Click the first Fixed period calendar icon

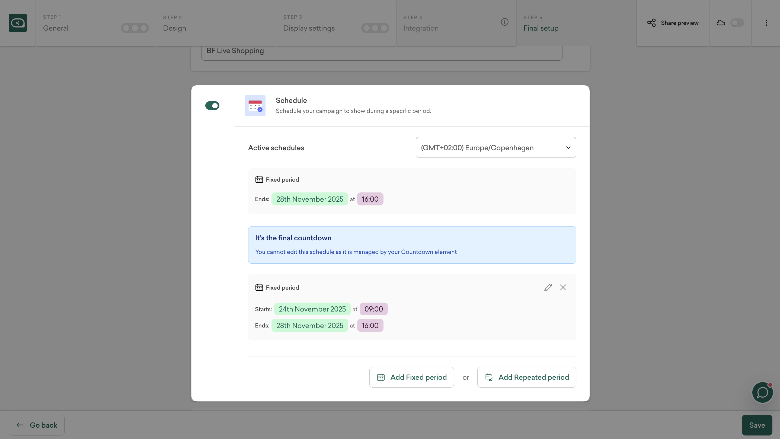pyautogui.click(x=259, y=179)
